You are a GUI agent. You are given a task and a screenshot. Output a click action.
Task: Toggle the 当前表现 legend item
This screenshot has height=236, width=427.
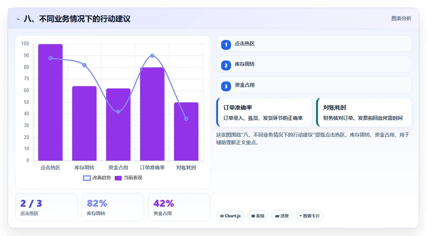click(128, 178)
